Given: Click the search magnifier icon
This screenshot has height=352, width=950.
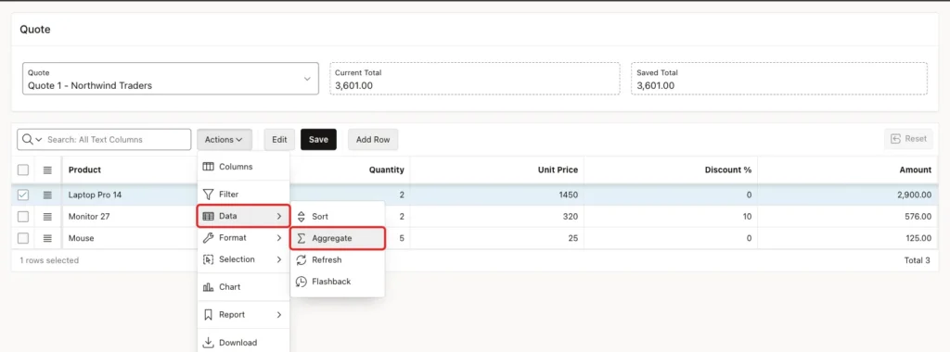Looking at the screenshot, I should [x=27, y=139].
